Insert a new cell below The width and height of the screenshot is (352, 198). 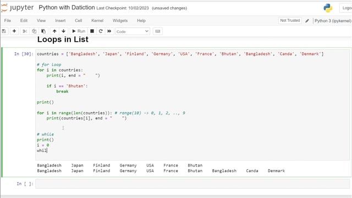click(x=14, y=31)
